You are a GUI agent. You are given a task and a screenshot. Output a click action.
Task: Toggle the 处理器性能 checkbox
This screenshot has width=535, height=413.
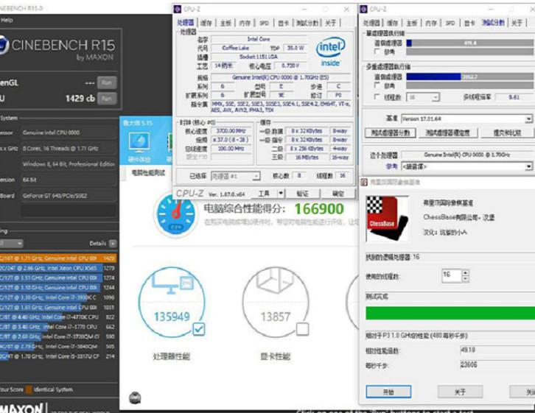click(x=198, y=329)
